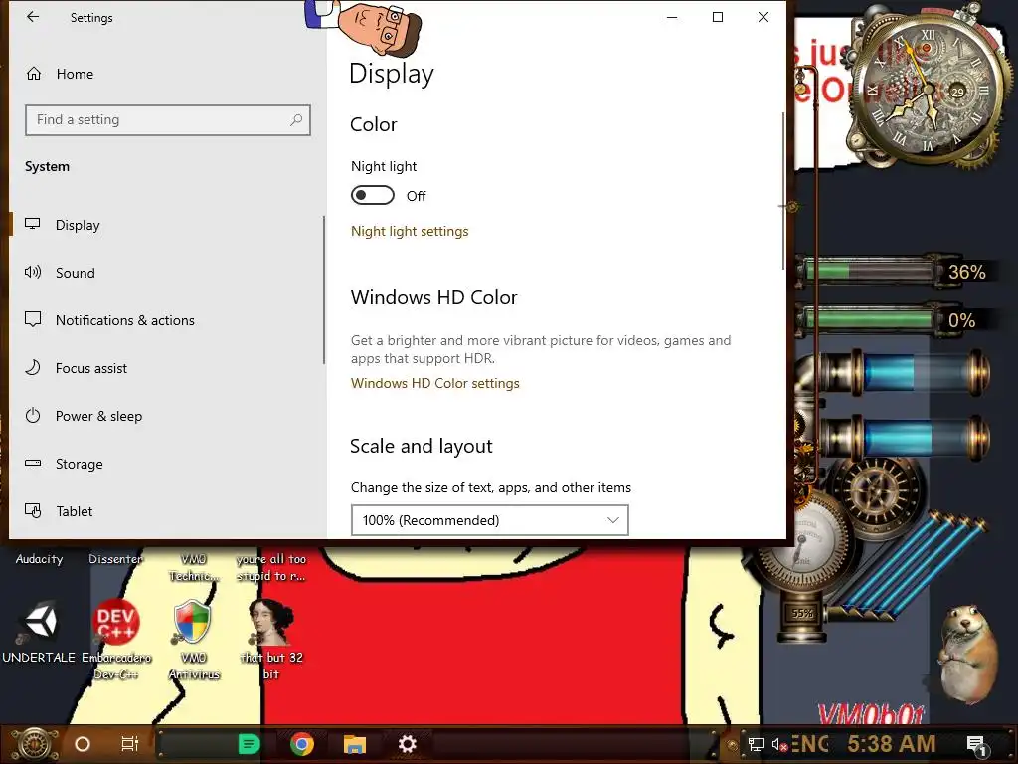Open Embarcadero Dev-C++ desktop icon

[x=116, y=638]
